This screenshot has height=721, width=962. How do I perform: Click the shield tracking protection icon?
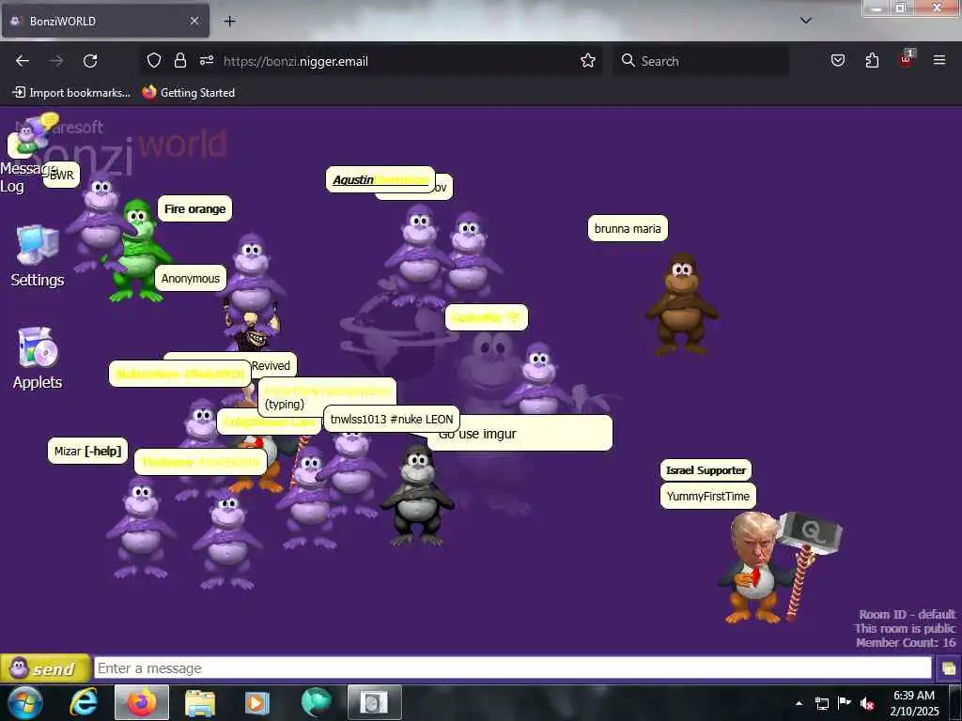(154, 61)
